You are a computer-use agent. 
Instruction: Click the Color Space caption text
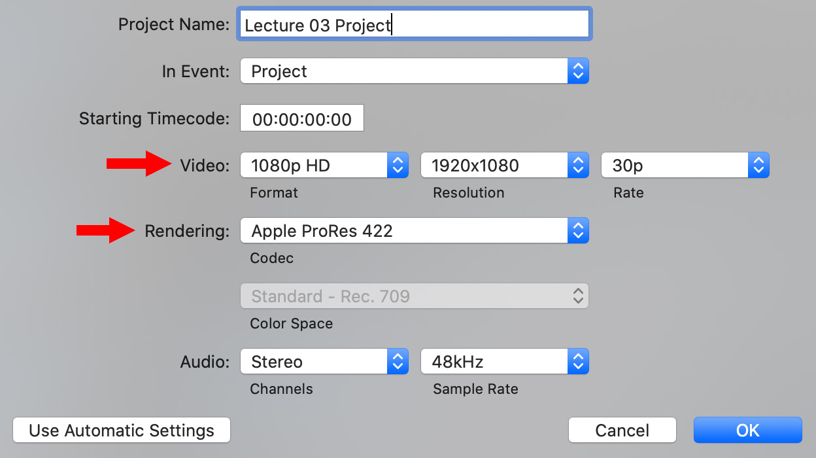291,324
